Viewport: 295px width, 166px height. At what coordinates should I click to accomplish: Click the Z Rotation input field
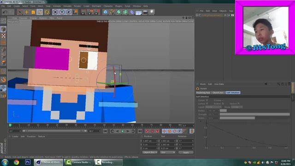(x=186, y=148)
